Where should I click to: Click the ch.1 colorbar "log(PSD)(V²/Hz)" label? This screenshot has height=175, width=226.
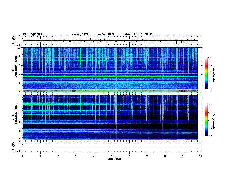click(x=213, y=74)
